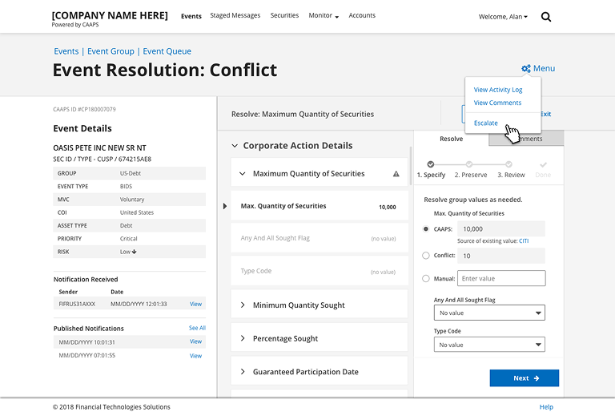Click the PRIORITY Critical row
Image resolution: width=615 pixels, height=416 pixels.
tap(130, 239)
